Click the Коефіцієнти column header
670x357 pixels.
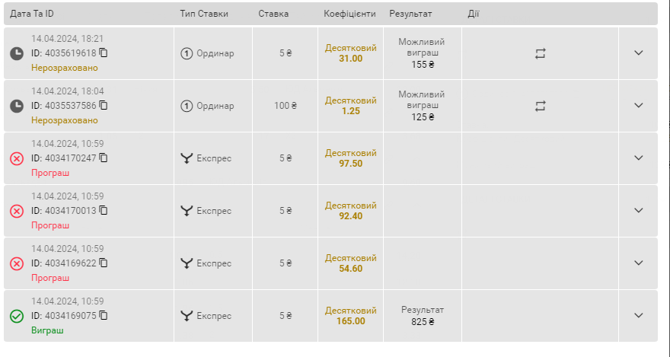click(349, 14)
